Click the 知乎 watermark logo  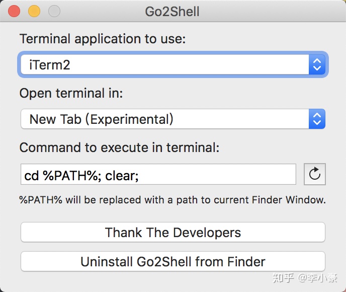pos(284,277)
